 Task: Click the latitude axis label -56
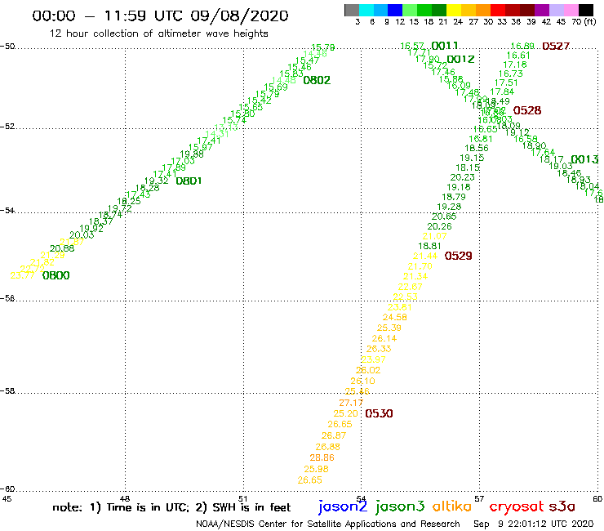click(x=7, y=298)
